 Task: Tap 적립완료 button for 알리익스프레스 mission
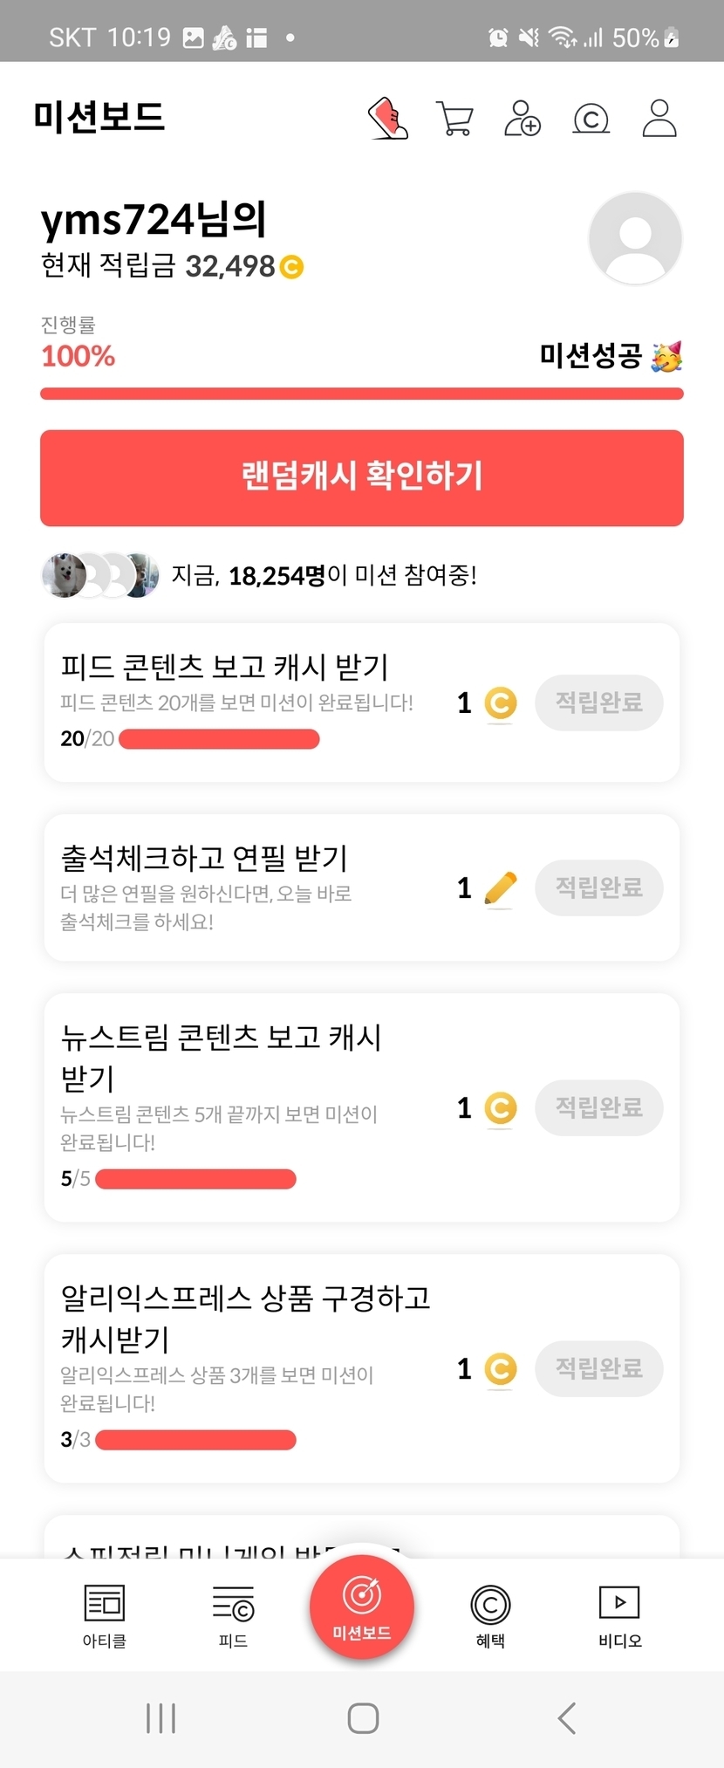coord(599,1368)
